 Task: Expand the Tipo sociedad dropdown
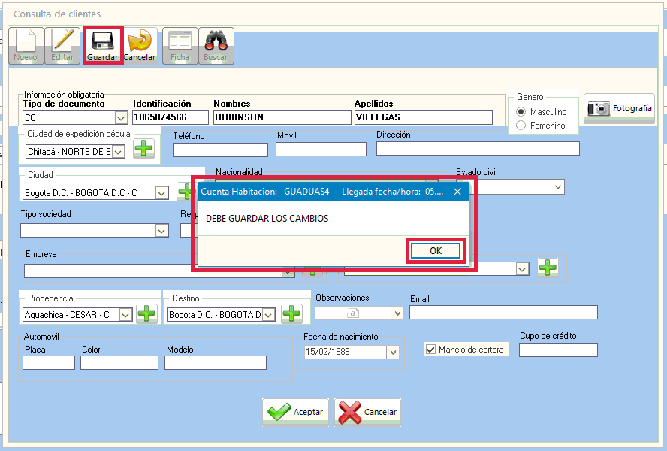[161, 231]
